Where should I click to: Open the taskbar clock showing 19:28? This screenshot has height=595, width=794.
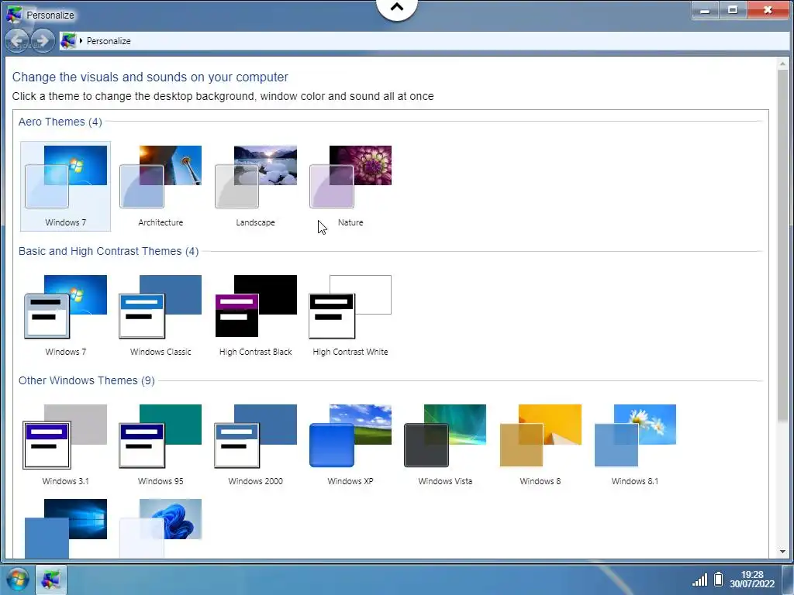click(x=752, y=579)
